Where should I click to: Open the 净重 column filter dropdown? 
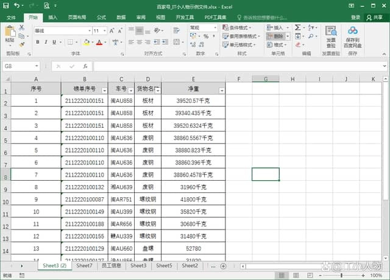(221, 90)
